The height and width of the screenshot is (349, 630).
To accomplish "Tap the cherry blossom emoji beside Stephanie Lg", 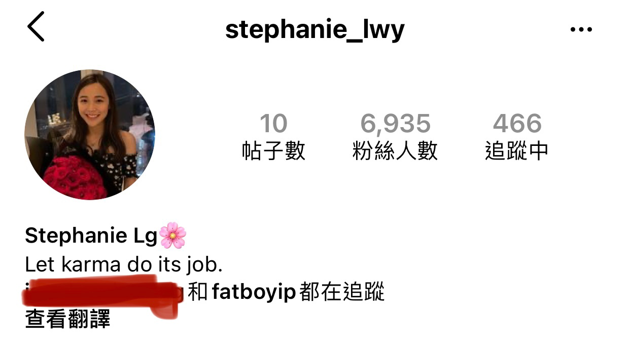I will click(x=172, y=236).
